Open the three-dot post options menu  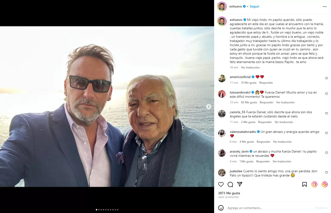(x=325, y=6)
